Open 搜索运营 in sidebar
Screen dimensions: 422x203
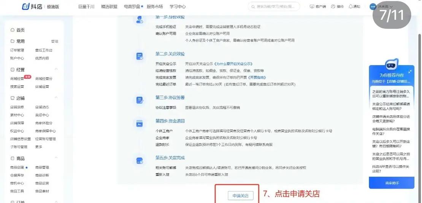click(17, 87)
